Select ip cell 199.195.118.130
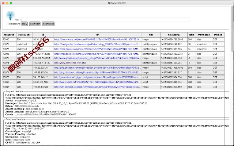The image size is (234, 146). point(43,63)
